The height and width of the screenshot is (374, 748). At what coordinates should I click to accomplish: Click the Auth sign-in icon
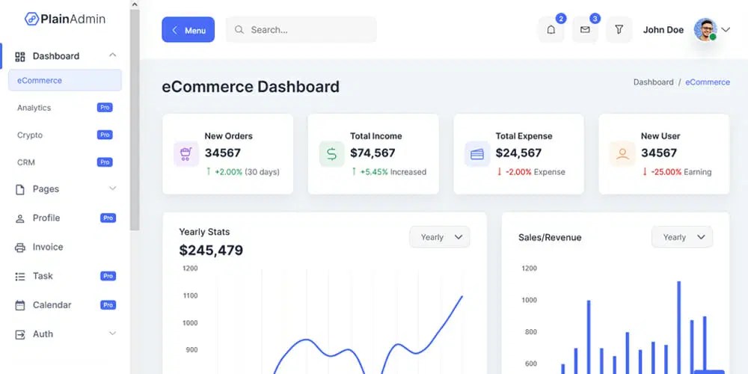tap(20, 334)
